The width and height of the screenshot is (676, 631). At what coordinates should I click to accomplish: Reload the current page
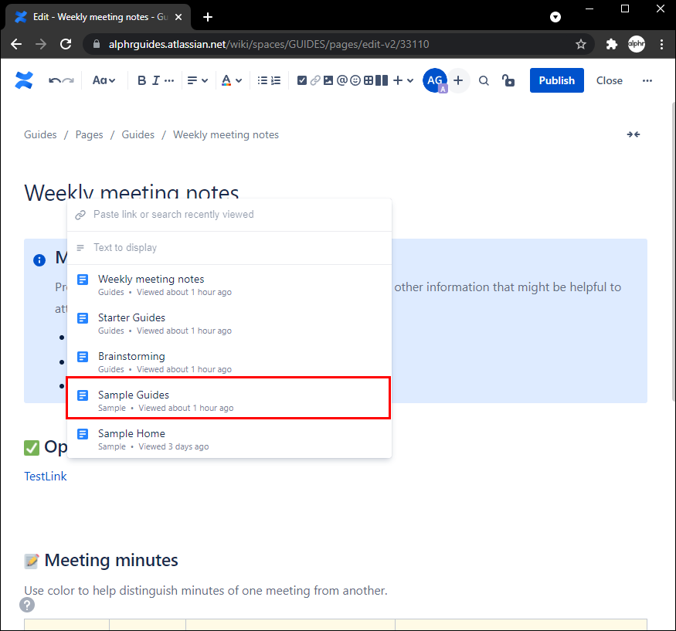coord(66,44)
